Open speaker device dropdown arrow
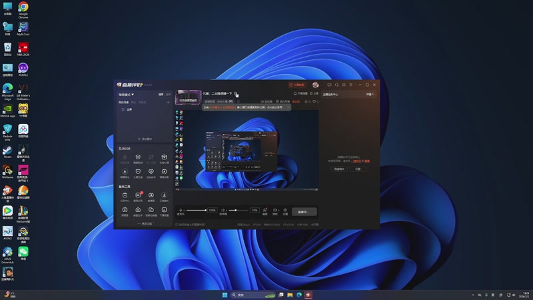The height and width of the screenshot is (300, 533). pos(227,210)
